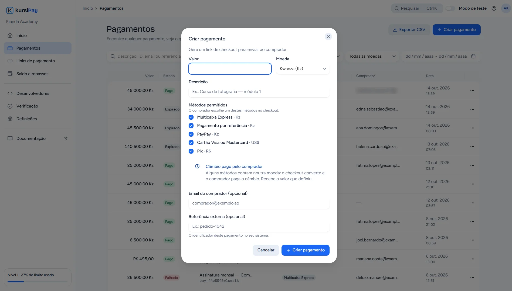Open Definições settings page
Screen dimensions: 512x291
(x=38, y=119)
